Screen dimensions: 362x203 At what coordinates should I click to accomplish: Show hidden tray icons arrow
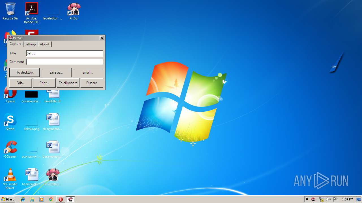(307, 199)
